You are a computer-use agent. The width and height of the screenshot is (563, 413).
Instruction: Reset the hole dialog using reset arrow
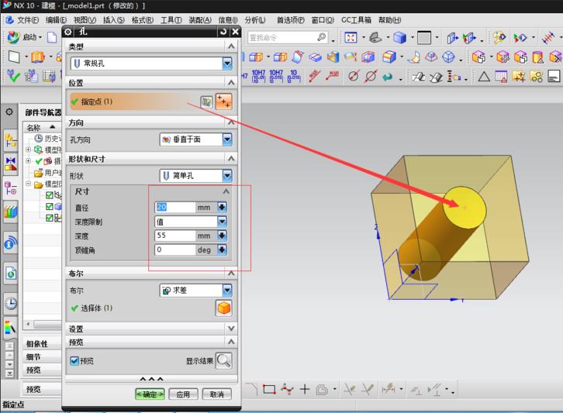pyautogui.click(x=223, y=32)
